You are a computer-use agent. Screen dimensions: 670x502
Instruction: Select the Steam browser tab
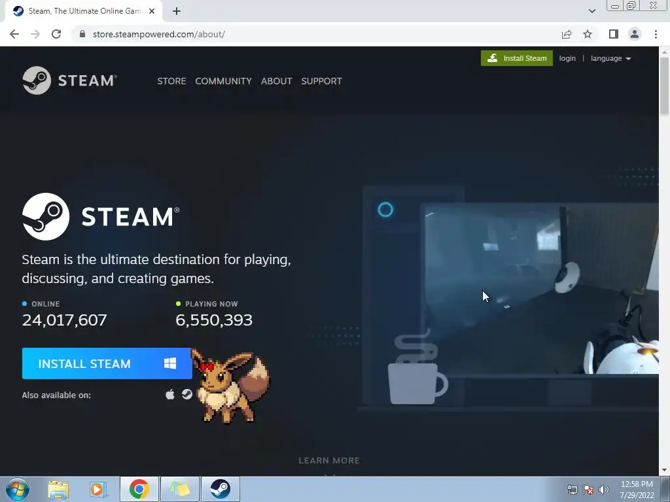click(83, 11)
